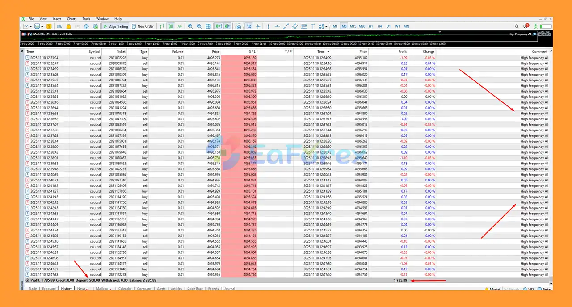Open the search magnifier in toolbar
The width and height of the screenshot is (572, 307).
click(x=517, y=26)
